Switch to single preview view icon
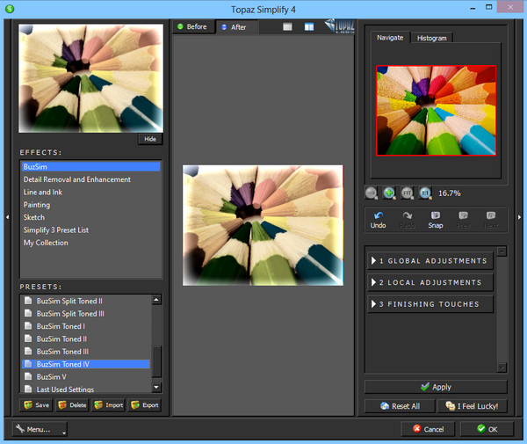Image resolution: width=527 pixels, height=444 pixels. pos(288,26)
